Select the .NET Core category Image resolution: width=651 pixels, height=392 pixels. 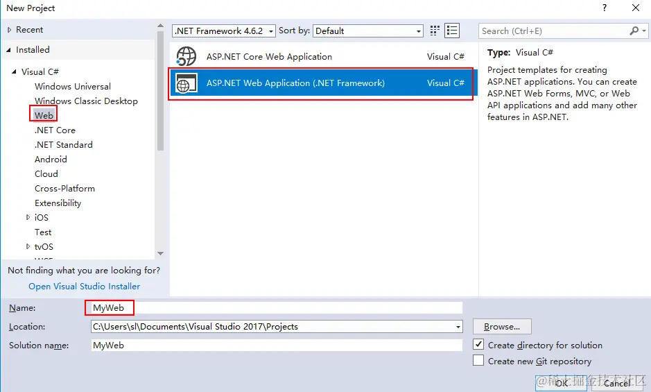(x=55, y=130)
